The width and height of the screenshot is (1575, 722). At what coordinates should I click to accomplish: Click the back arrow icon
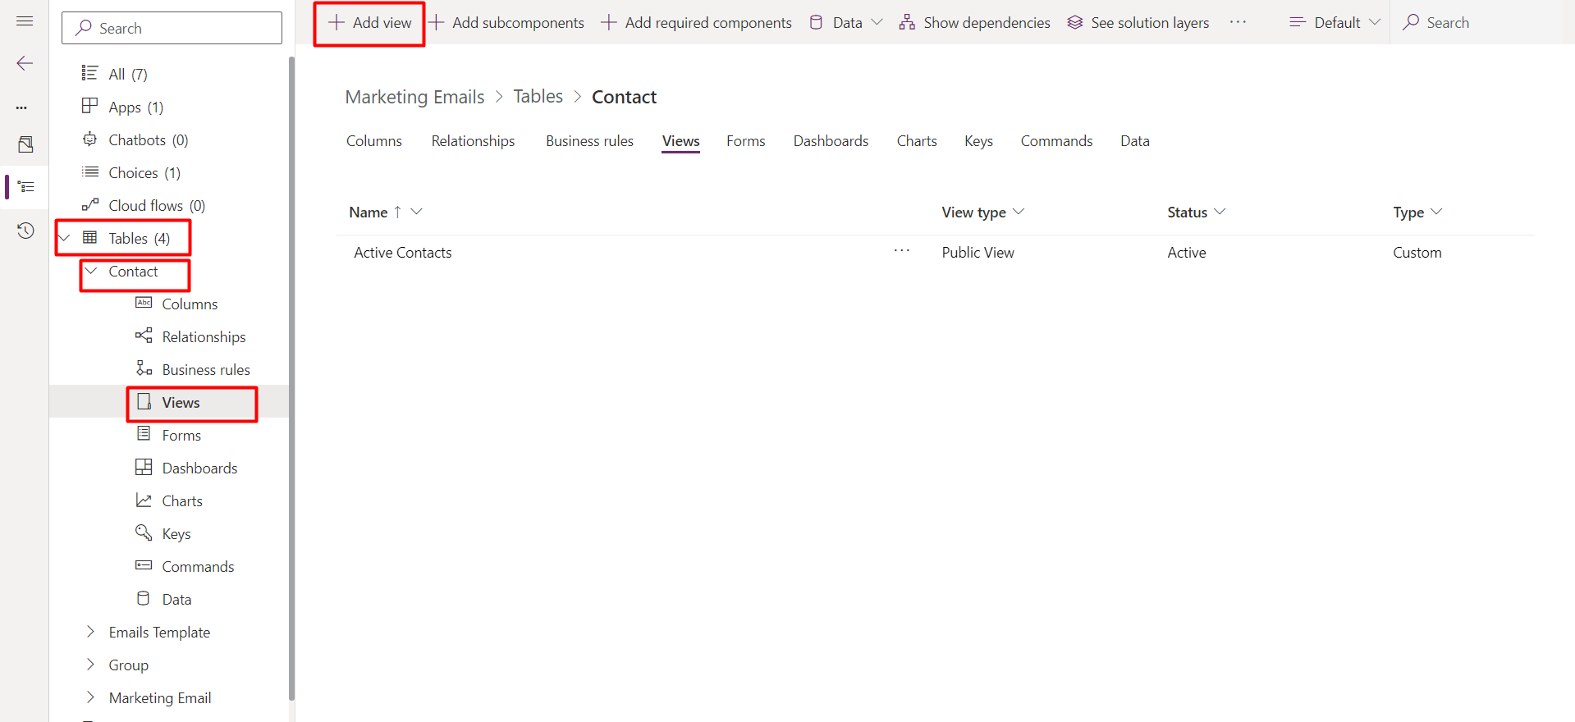[x=25, y=64]
